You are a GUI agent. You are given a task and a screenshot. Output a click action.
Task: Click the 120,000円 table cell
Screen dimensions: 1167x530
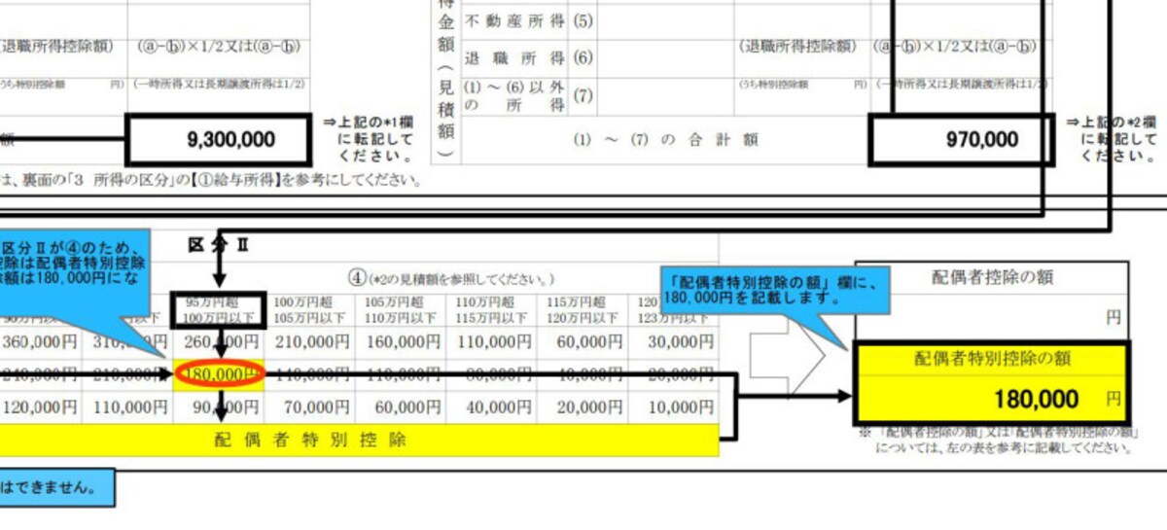pyautogui.click(x=39, y=407)
